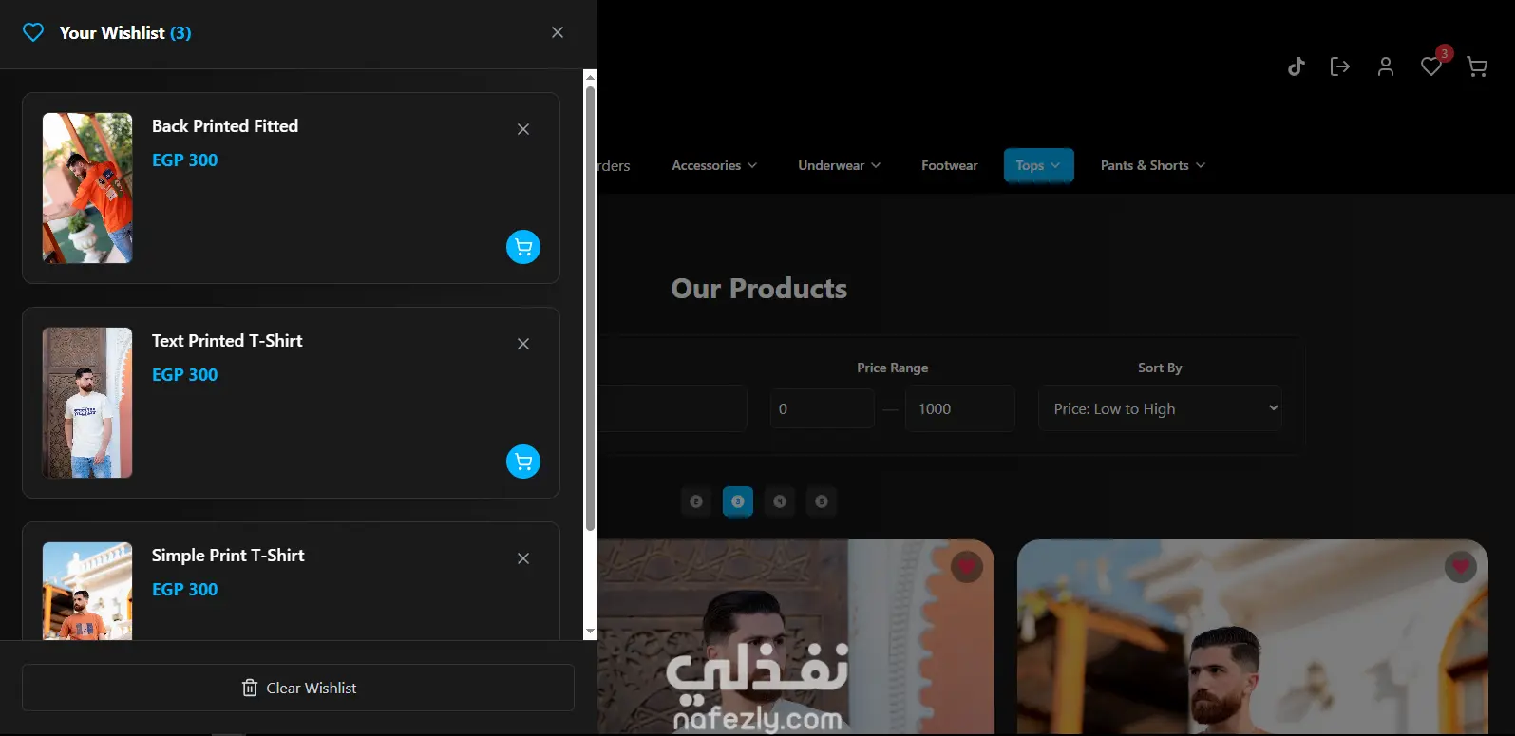Click the Clear Wishlist button
The image size is (1515, 736).
coord(298,688)
